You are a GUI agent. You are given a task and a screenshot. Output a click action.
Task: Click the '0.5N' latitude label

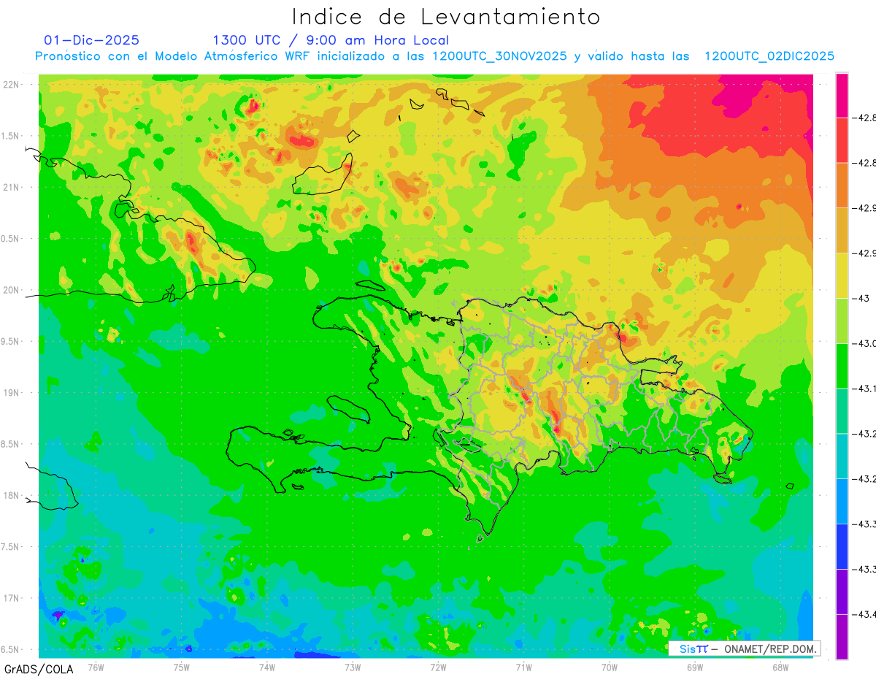tap(11, 239)
